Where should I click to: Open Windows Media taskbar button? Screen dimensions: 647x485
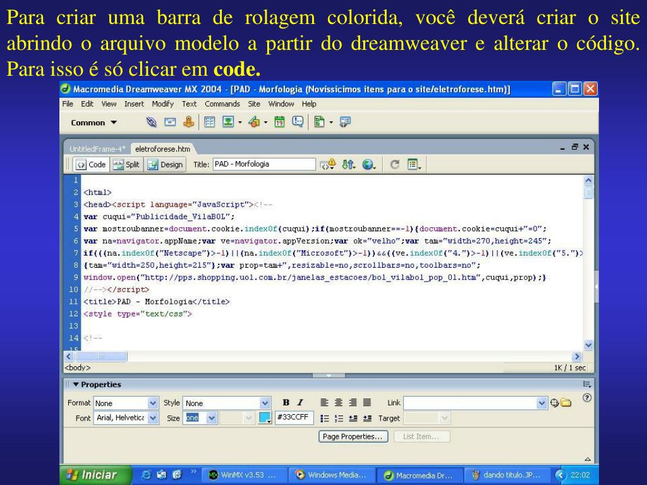(x=332, y=475)
